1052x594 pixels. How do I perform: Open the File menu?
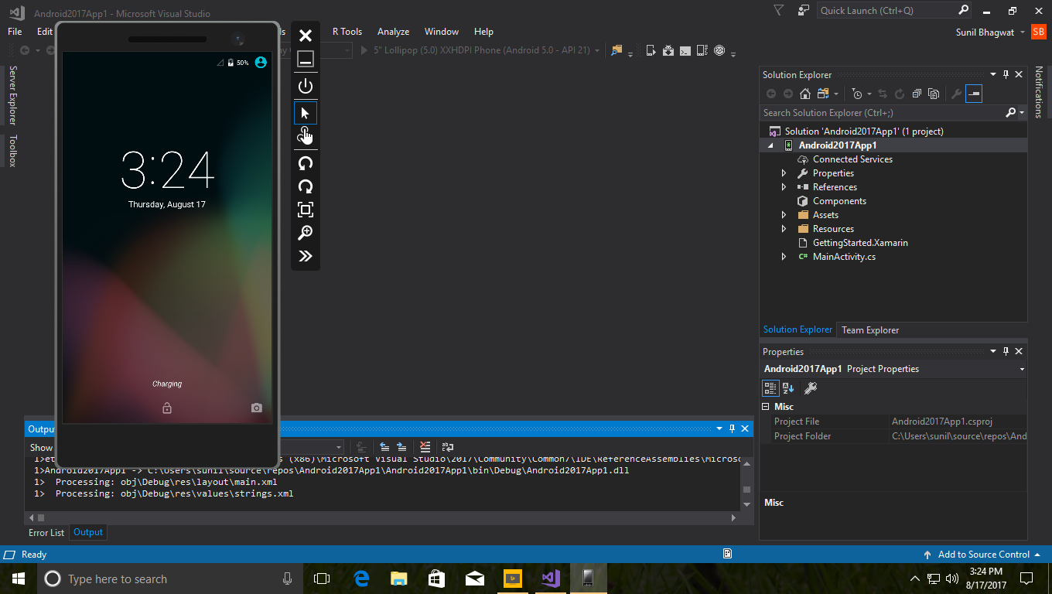point(15,32)
